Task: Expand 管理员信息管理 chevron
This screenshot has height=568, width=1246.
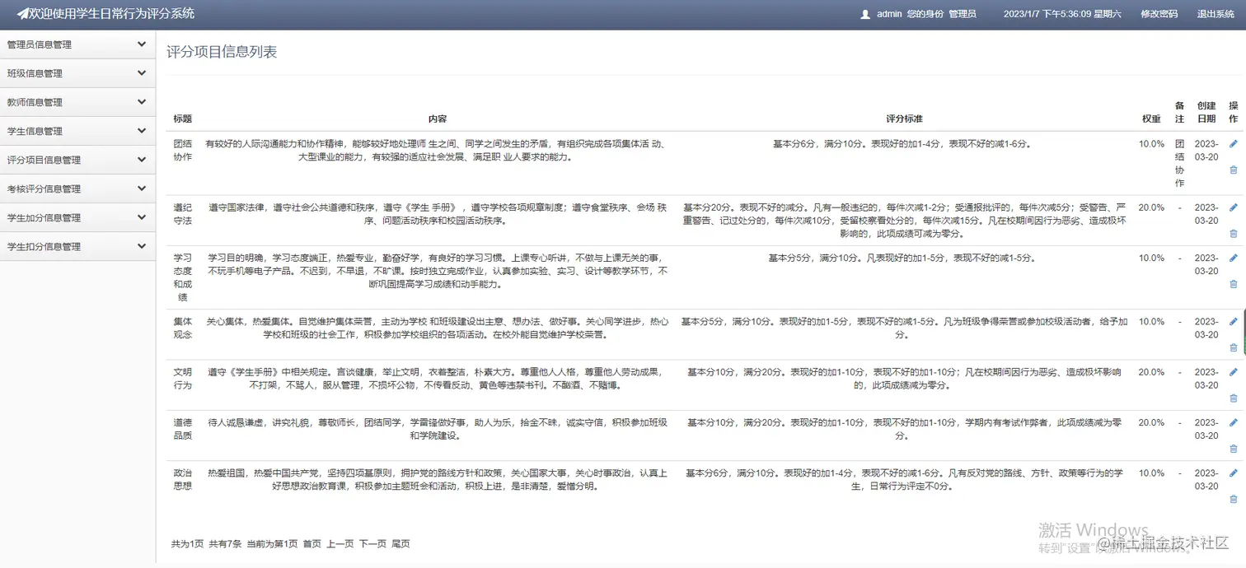Action: point(142,44)
